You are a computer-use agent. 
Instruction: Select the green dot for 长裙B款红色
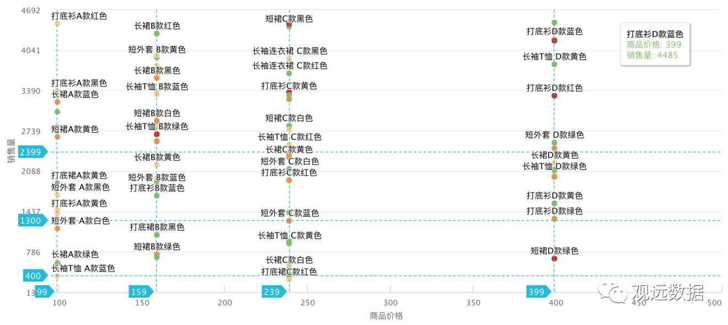[x=157, y=34]
